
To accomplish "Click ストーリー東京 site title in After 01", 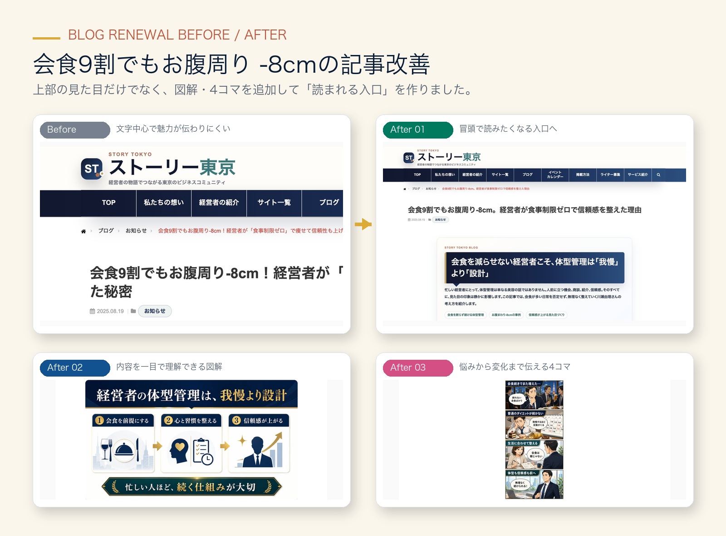I will [449, 157].
